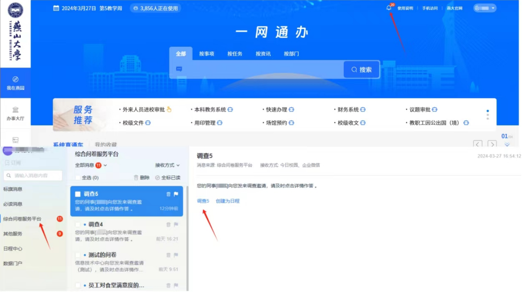This screenshot has height=292, width=522.
Task: Go to previous page of 系统直通车
Action: pos(478,144)
